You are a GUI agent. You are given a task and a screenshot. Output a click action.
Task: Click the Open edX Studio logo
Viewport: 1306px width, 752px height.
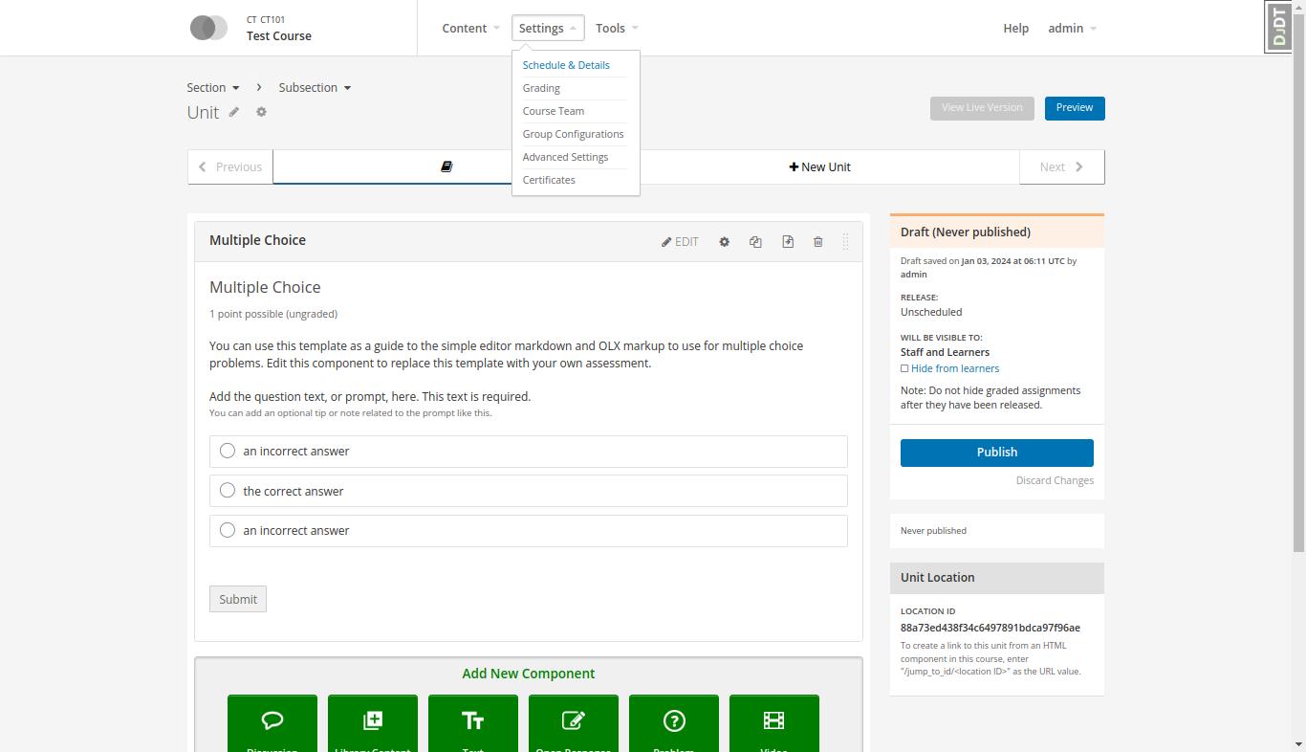pyautogui.click(x=208, y=28)
